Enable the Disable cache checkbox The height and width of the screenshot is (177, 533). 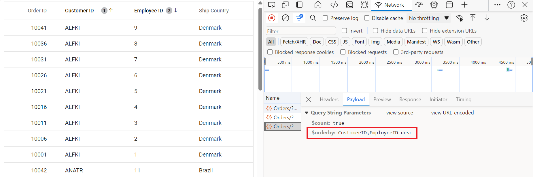pos(367,18)
